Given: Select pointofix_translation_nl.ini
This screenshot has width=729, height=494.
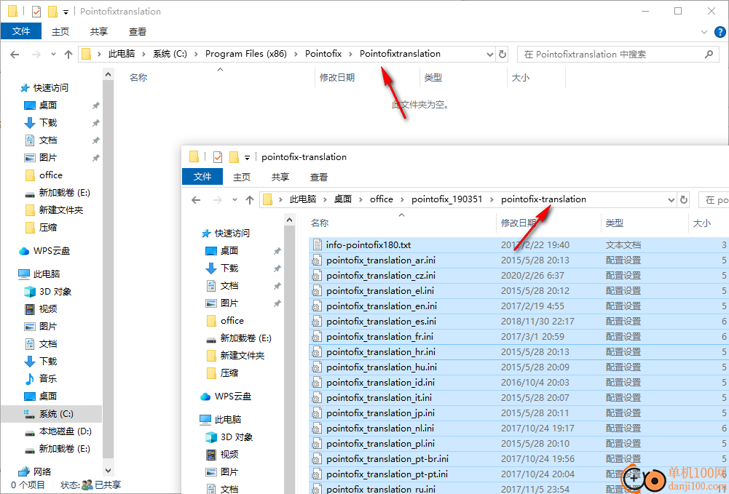Looking at the screenshot, I should (x=380, y=428).
